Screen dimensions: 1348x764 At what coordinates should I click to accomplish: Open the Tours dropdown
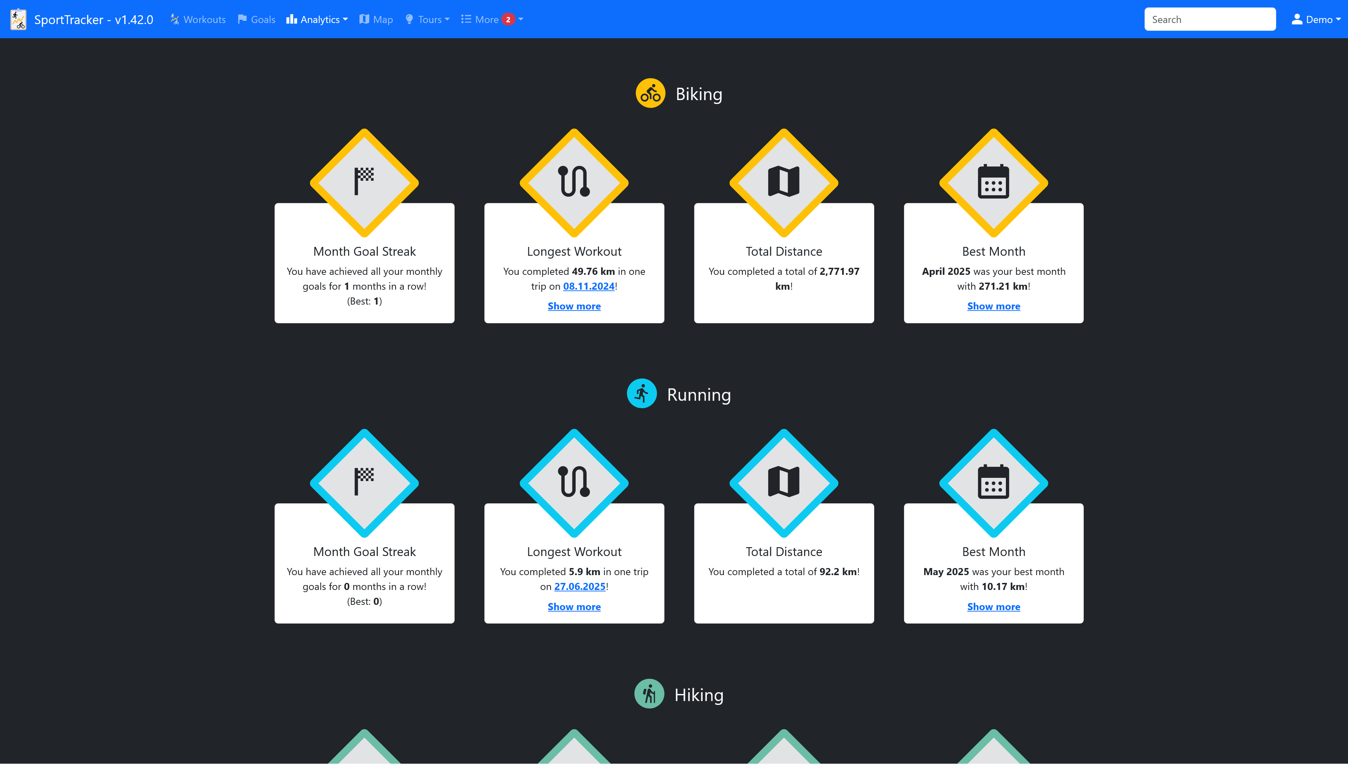(x=428, y=19)
